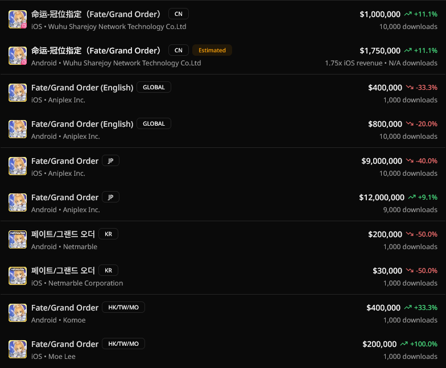Click the app icon of the JP iOS Aniplex row
The height and width of the screenshot is (368, 446).
tap(18, 166)
